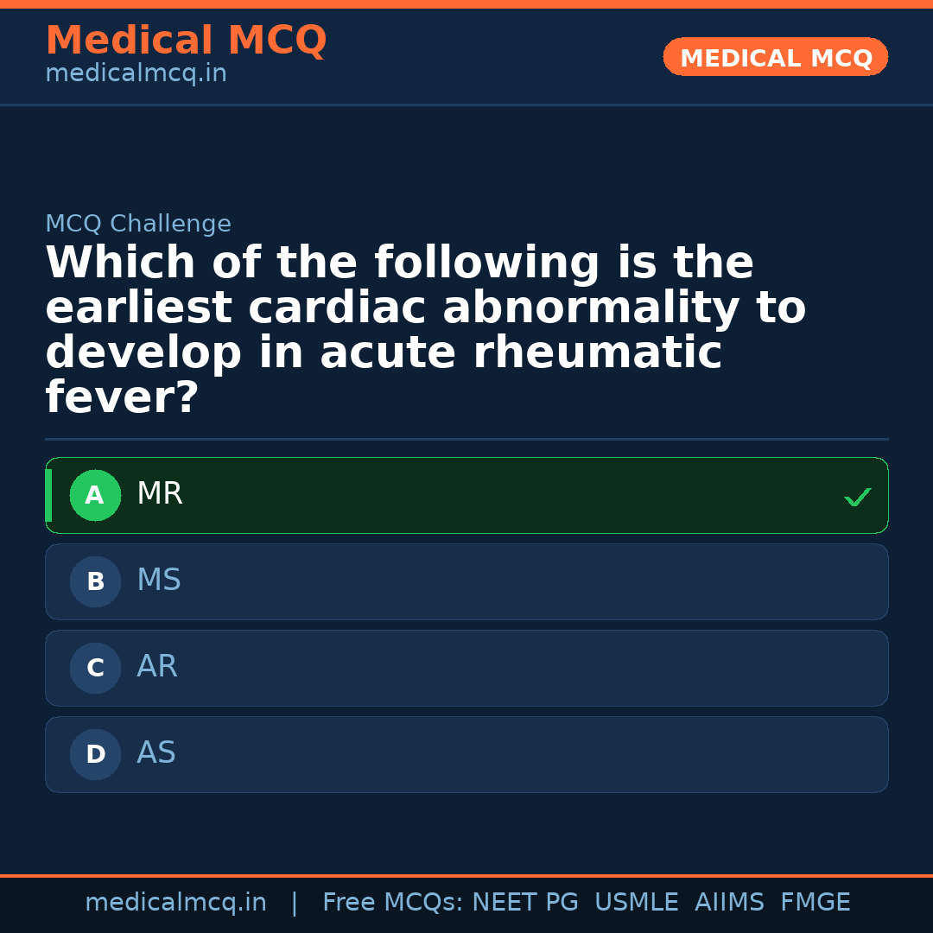
Task: Click the MCQ Challenge label
Action: (138, 223)
